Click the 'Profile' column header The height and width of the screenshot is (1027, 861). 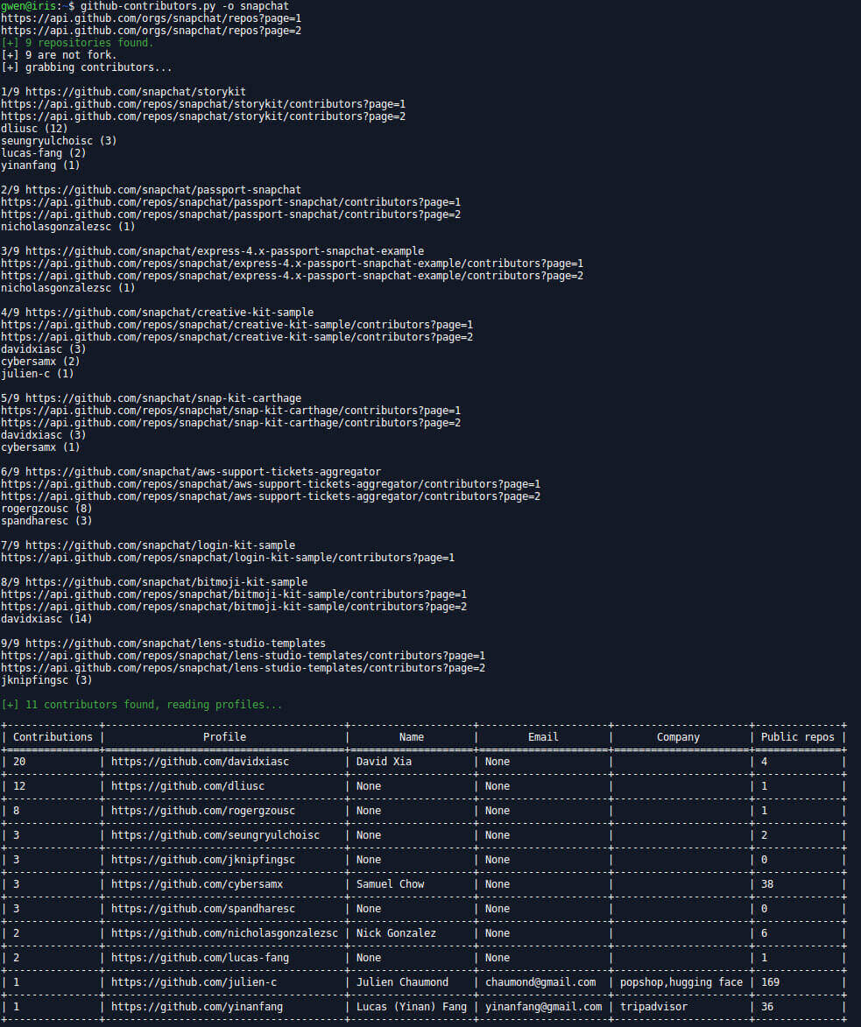point(225,737)
